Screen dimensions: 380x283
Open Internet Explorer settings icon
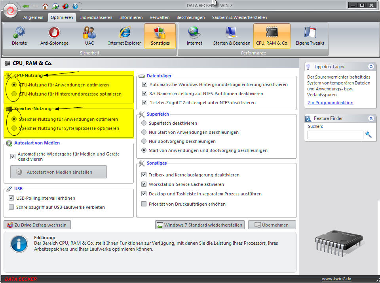[x=125, y=32]
